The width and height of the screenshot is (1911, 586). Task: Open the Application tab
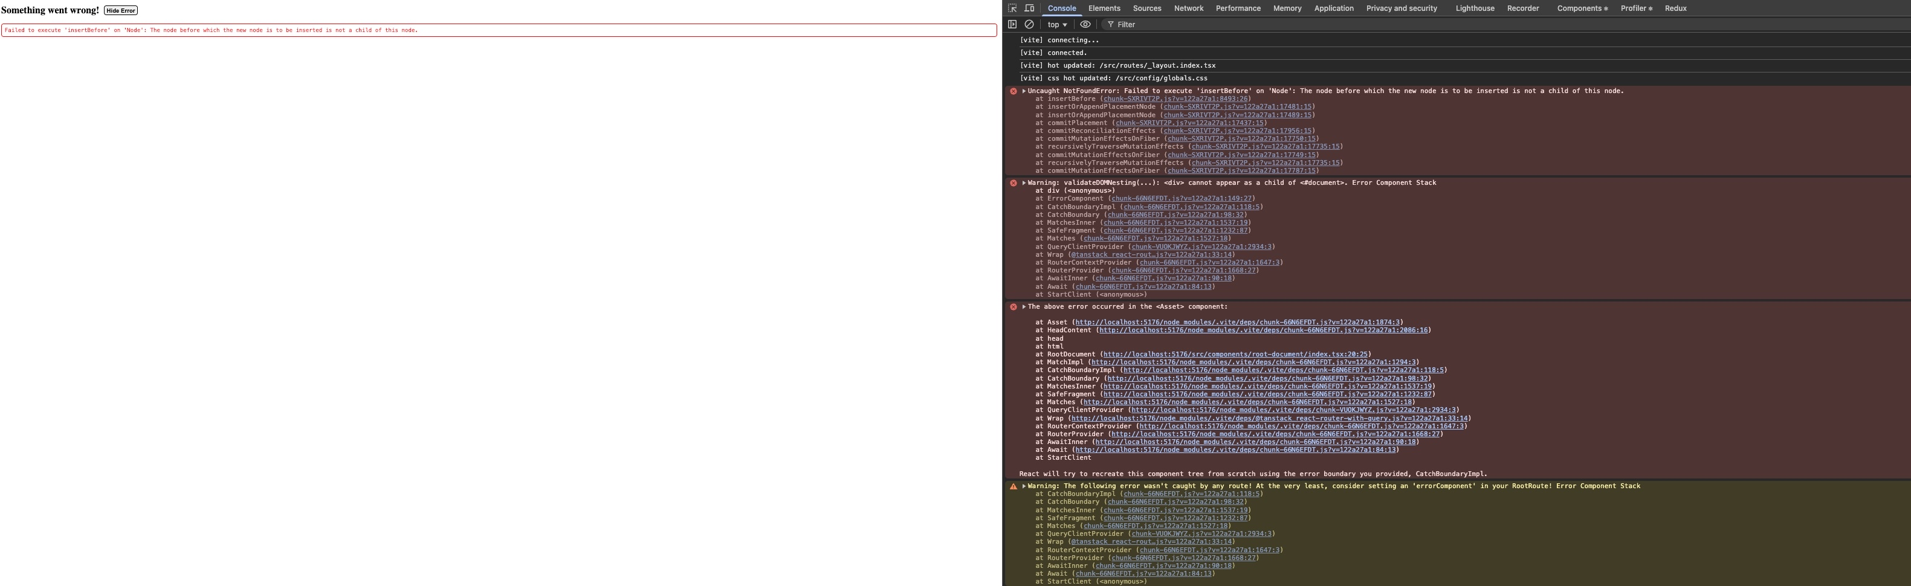pyautogui.click(x=1334, y=8)
